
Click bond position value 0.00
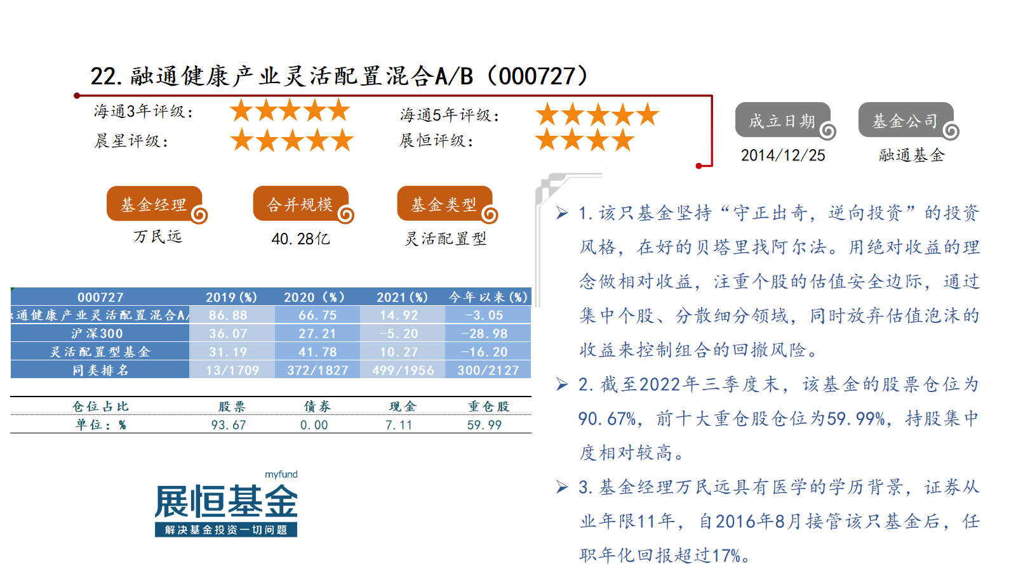[314, 425]
